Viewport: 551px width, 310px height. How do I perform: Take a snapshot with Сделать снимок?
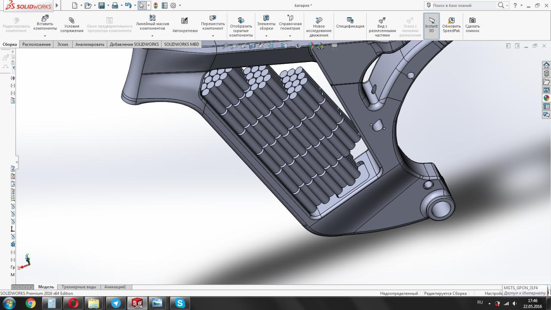(472, 25)
